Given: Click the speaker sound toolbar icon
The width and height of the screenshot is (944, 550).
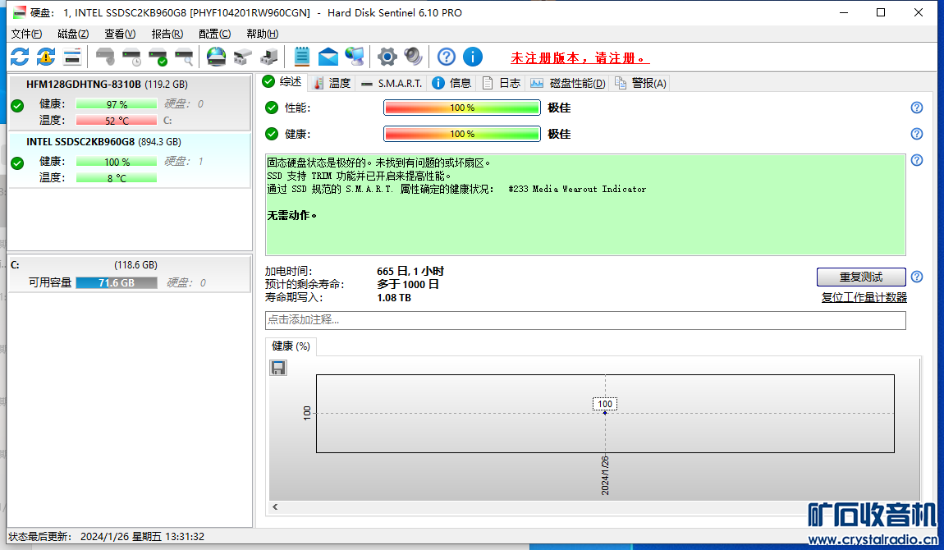Looking at the screenshot, I should [413, 57].
